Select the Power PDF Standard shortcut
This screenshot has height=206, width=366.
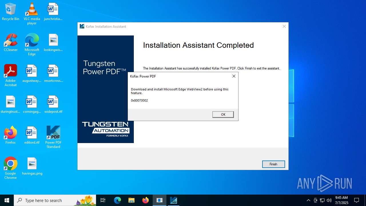click(53, 137)
